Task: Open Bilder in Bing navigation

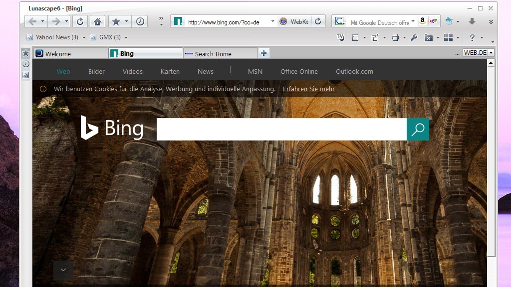Action: pos(96,72)
